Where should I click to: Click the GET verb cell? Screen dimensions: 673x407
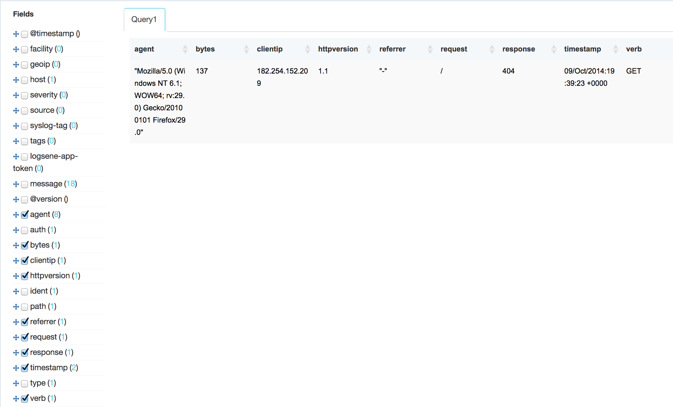tap(634, 71)
